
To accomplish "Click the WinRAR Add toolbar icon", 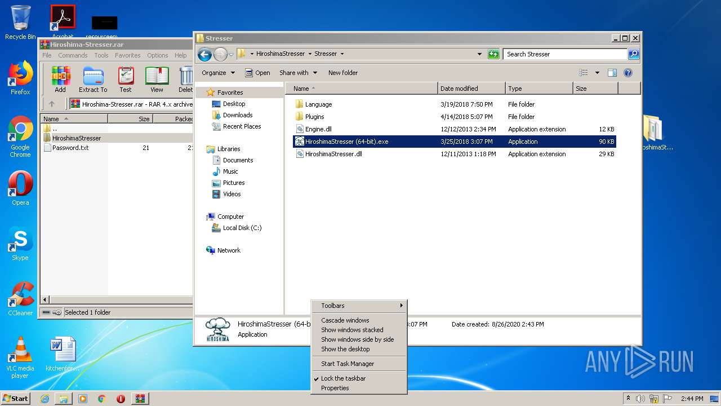I will (x=60, y=80).
